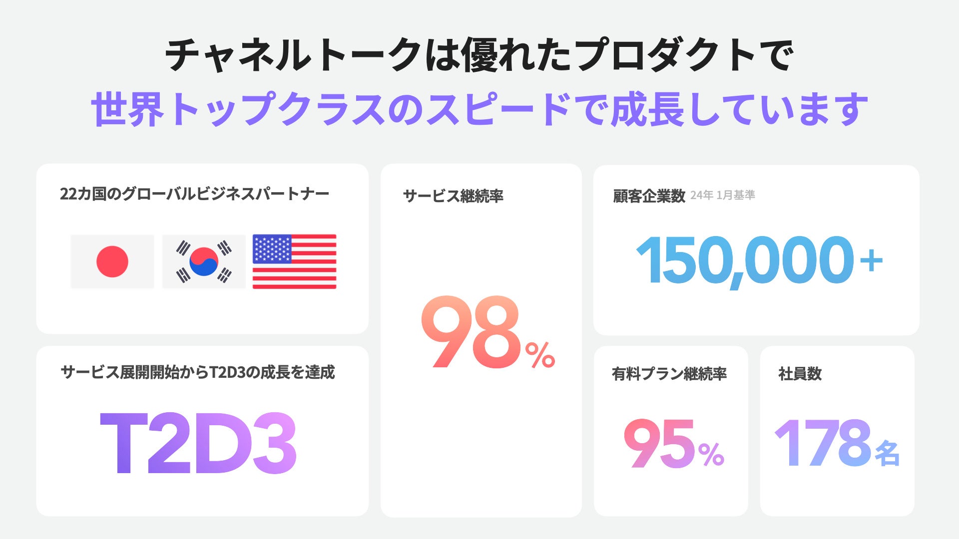Click the South Korea flag icon

click(x=204, y=262)
